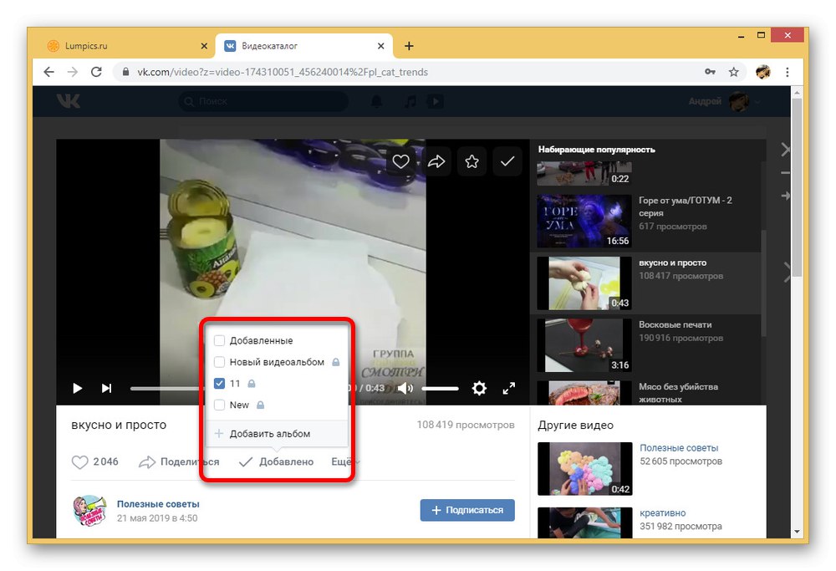Click the share arrow icon on video overlay
This screenshot has height=571, width=836.
(436, 161)
